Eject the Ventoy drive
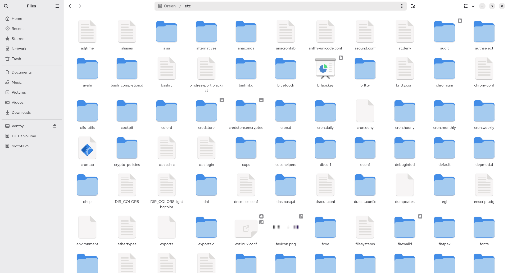The image size is (508, 273). click(55, 126)
